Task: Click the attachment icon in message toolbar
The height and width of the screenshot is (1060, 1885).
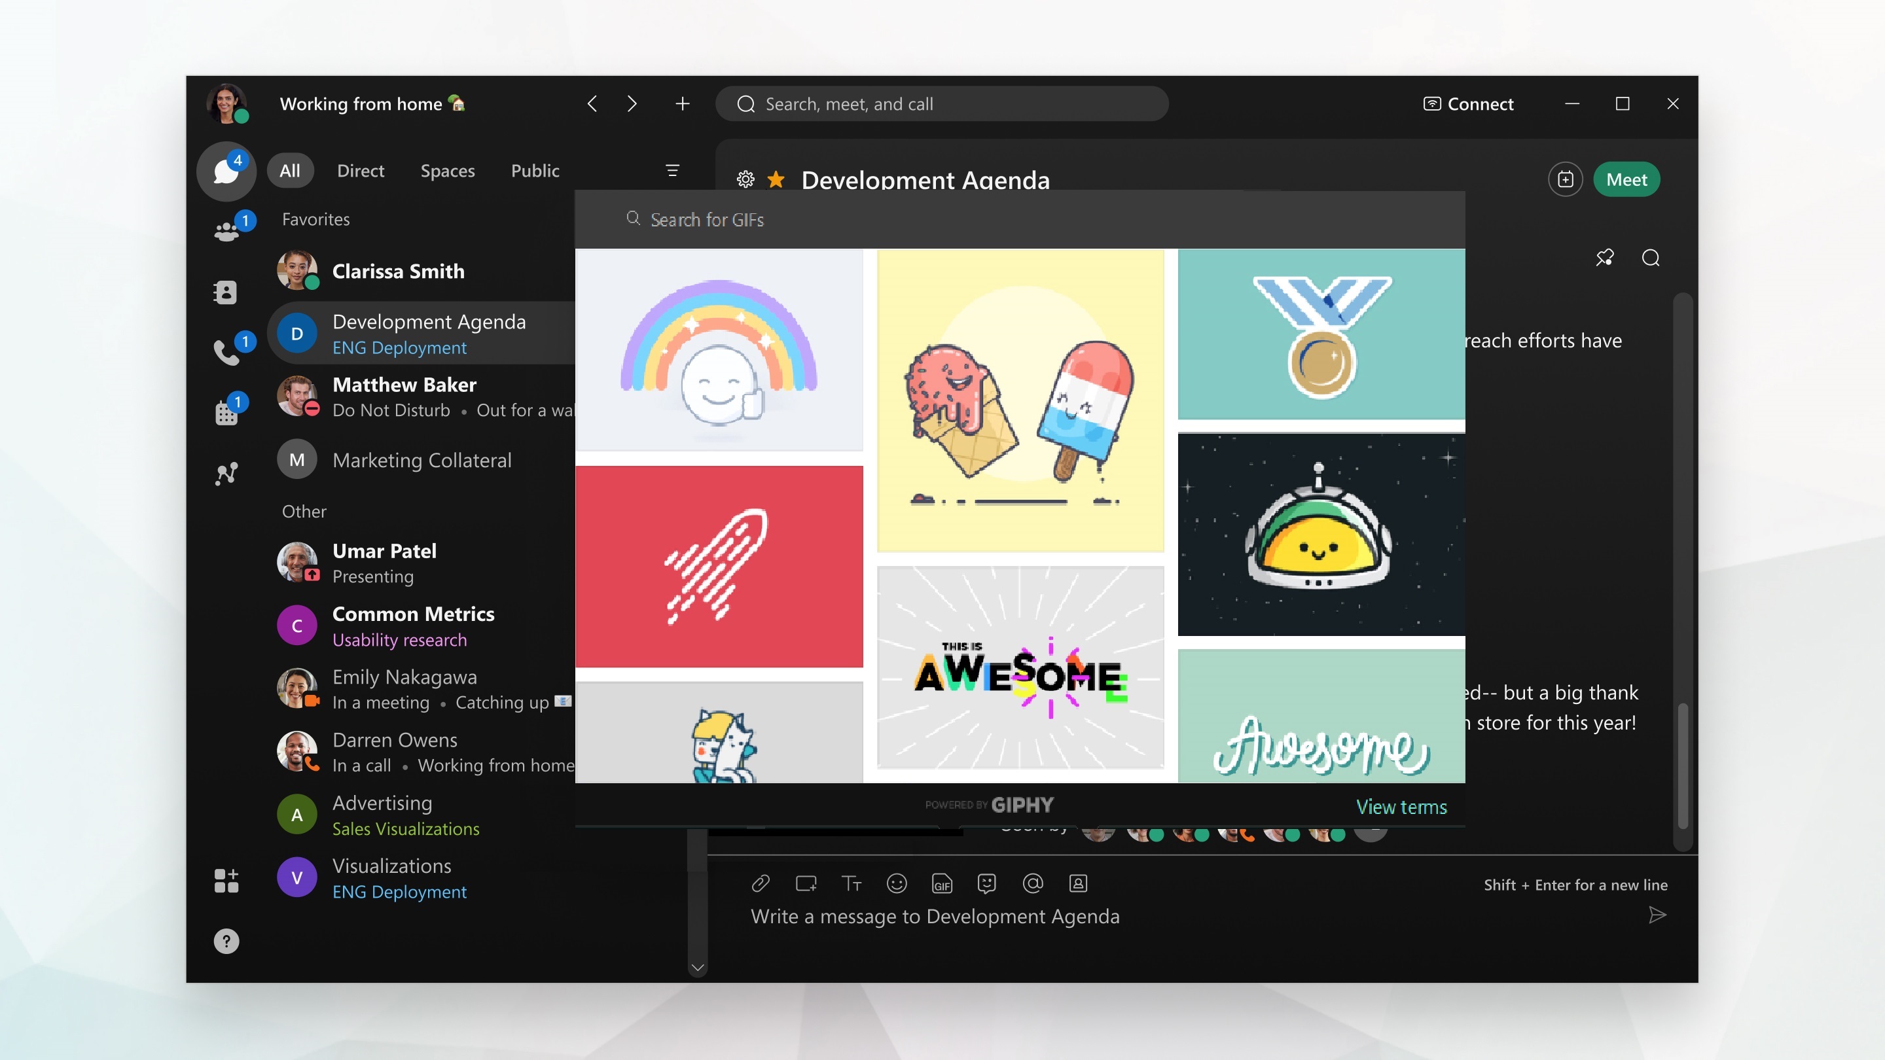Action: point(759,883)
